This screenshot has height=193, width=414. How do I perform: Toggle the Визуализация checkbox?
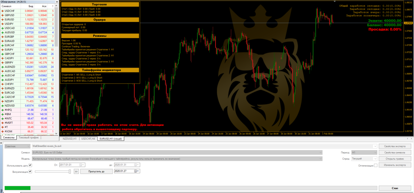[30, 172]
